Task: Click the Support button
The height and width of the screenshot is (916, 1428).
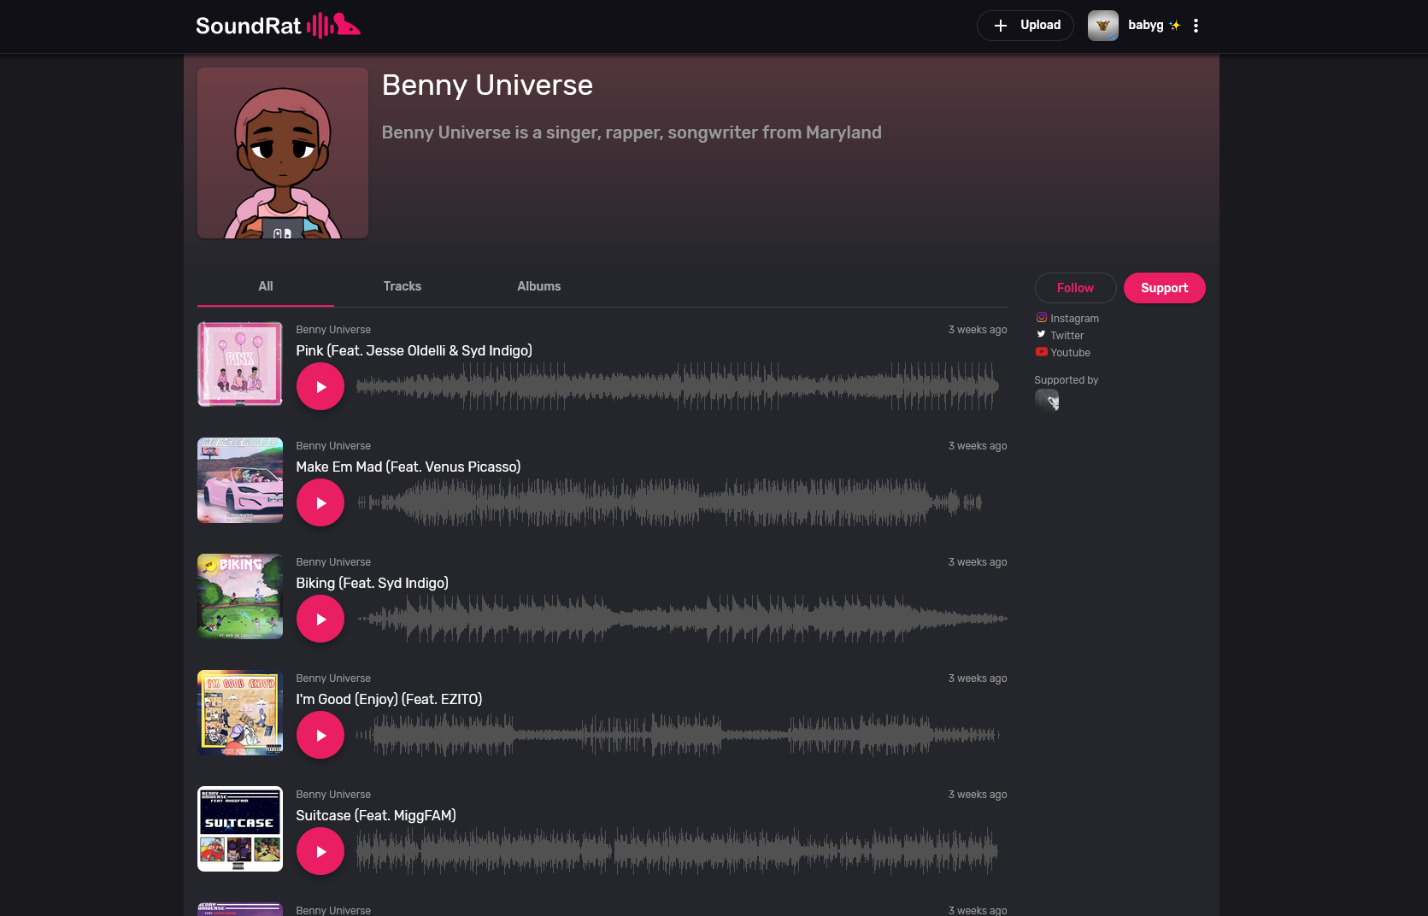Action: pyautogui.click(x=1164, y=288)
